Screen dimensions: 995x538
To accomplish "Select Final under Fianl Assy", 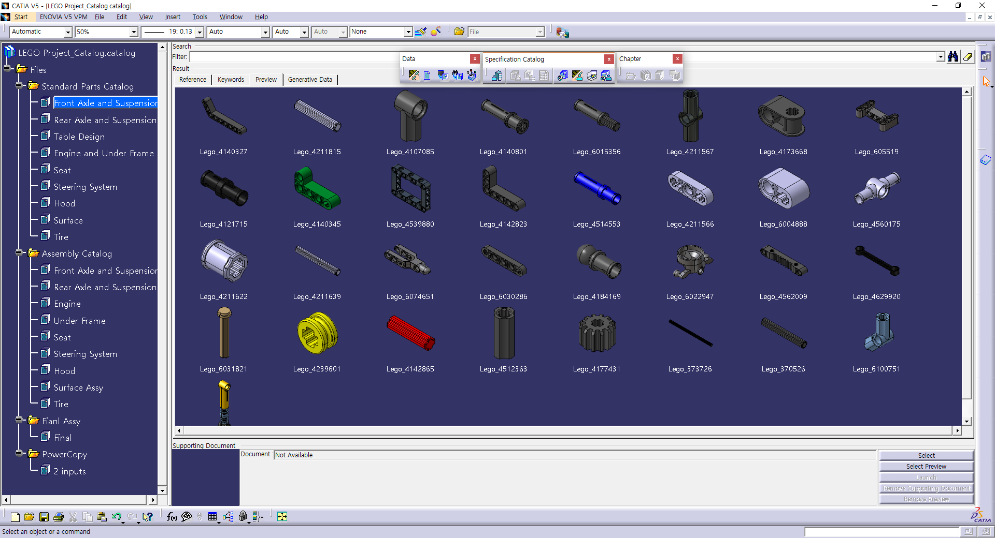I will tap(63, 438).
